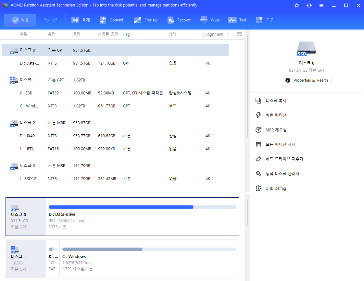This screenshot has height=281, width=364.
Task: Select the D : Data-drive partition block
Action: tap(142, 217)
